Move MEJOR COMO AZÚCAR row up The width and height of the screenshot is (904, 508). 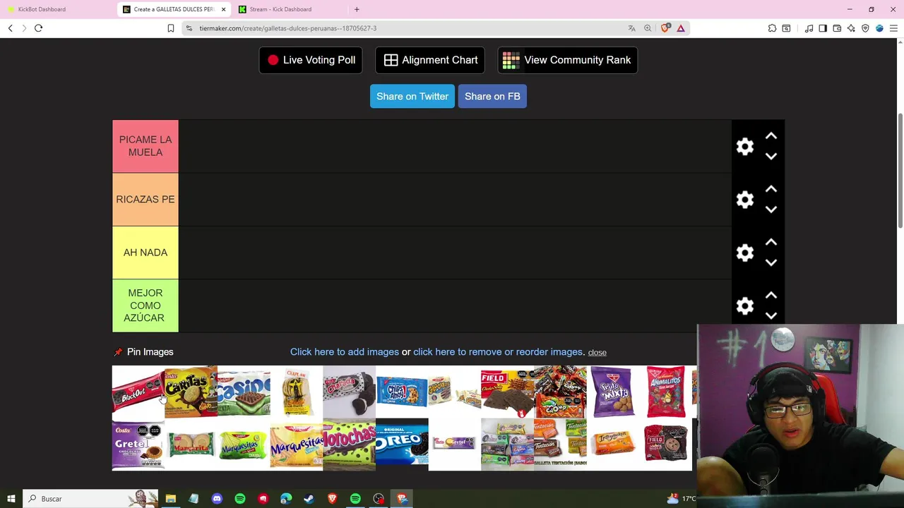(771, 295)
